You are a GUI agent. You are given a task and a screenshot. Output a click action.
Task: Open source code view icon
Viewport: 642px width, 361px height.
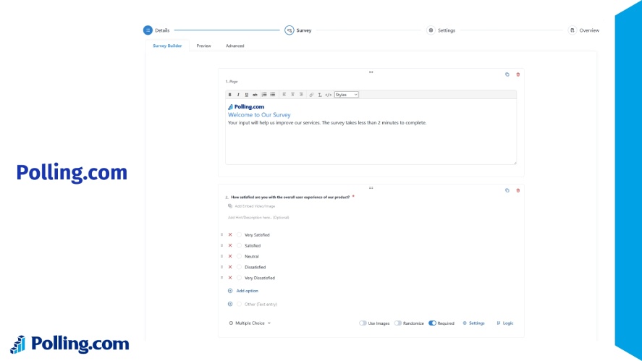[329, 95]
